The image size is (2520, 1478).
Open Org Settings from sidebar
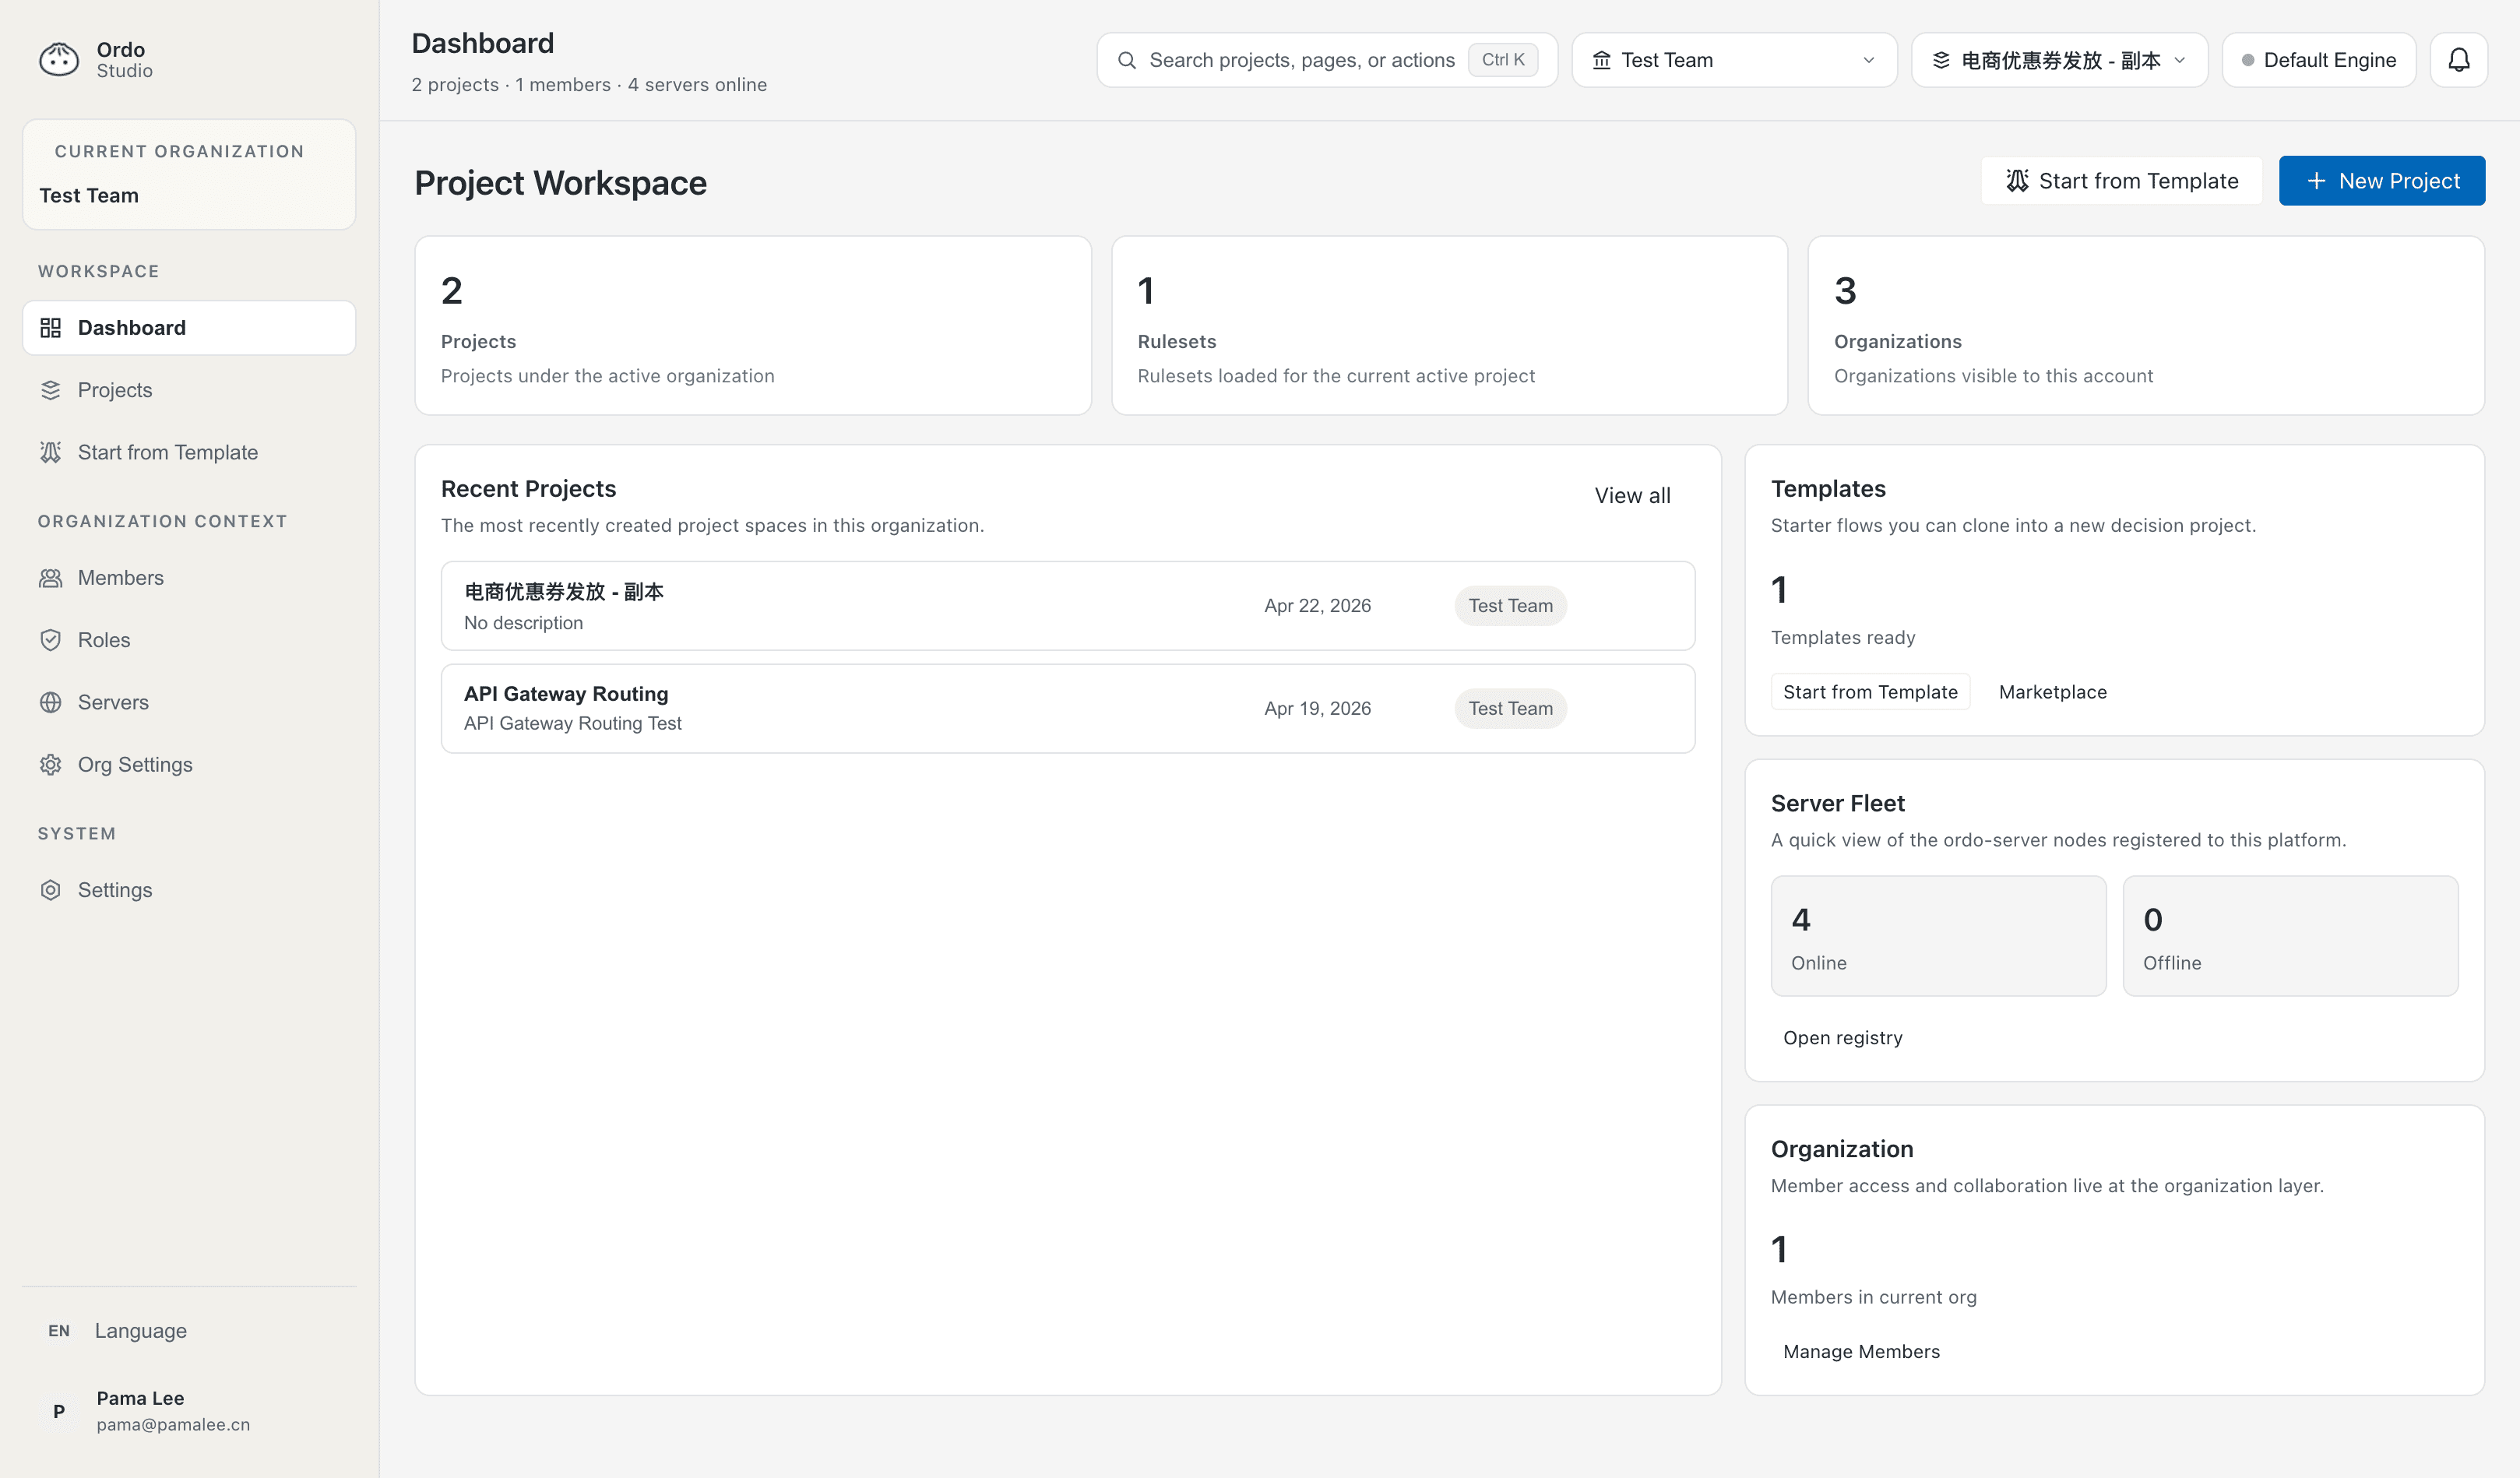coord(189,765)
